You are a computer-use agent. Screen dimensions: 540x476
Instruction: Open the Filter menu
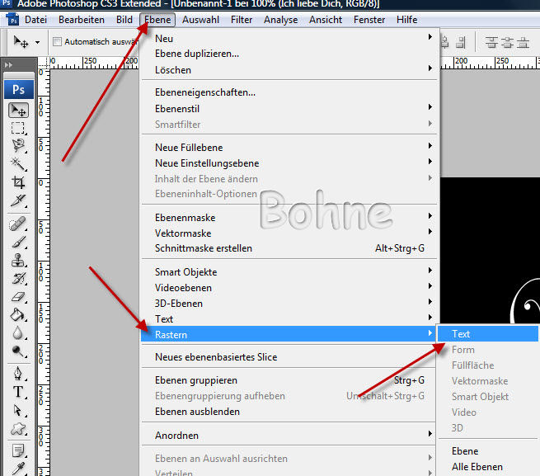click(x=242, y=19)
